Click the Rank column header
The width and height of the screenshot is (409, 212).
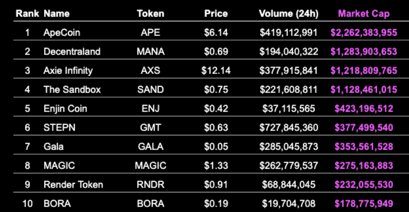coord(28,13)
